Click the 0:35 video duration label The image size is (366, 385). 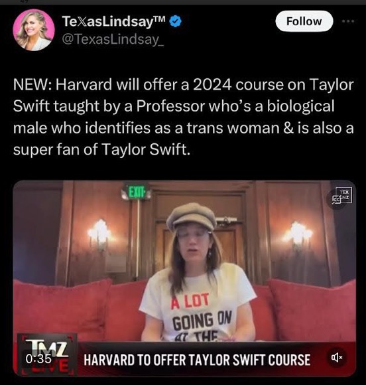38,358
